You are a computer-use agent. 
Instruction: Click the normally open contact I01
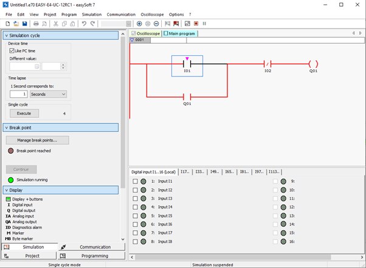click(x=187, y=64)
